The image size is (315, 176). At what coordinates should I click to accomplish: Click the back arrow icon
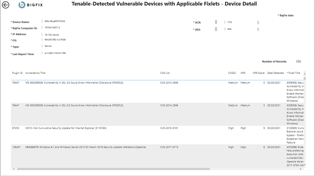6,5
